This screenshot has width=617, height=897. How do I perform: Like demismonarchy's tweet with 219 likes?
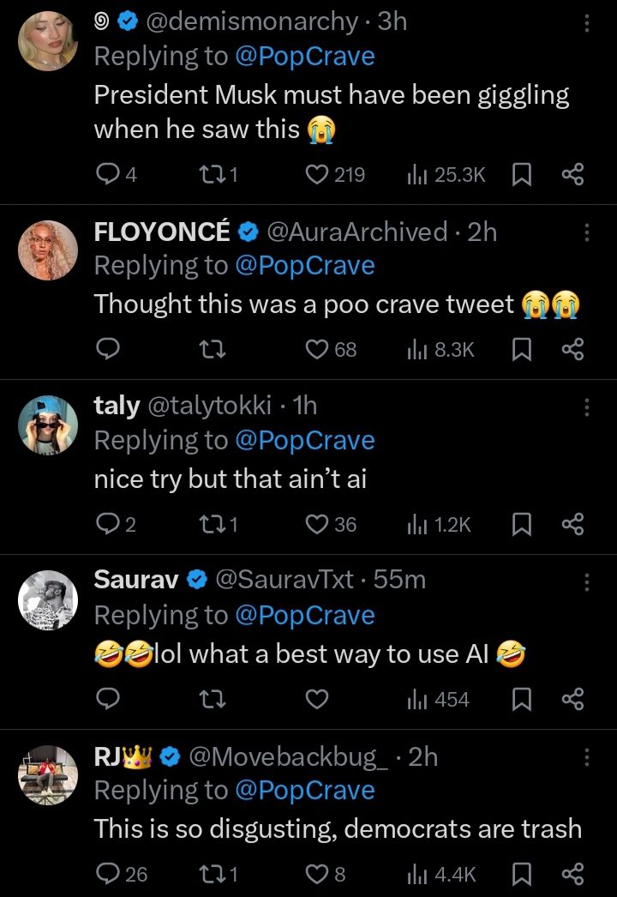tap(317, 175)
